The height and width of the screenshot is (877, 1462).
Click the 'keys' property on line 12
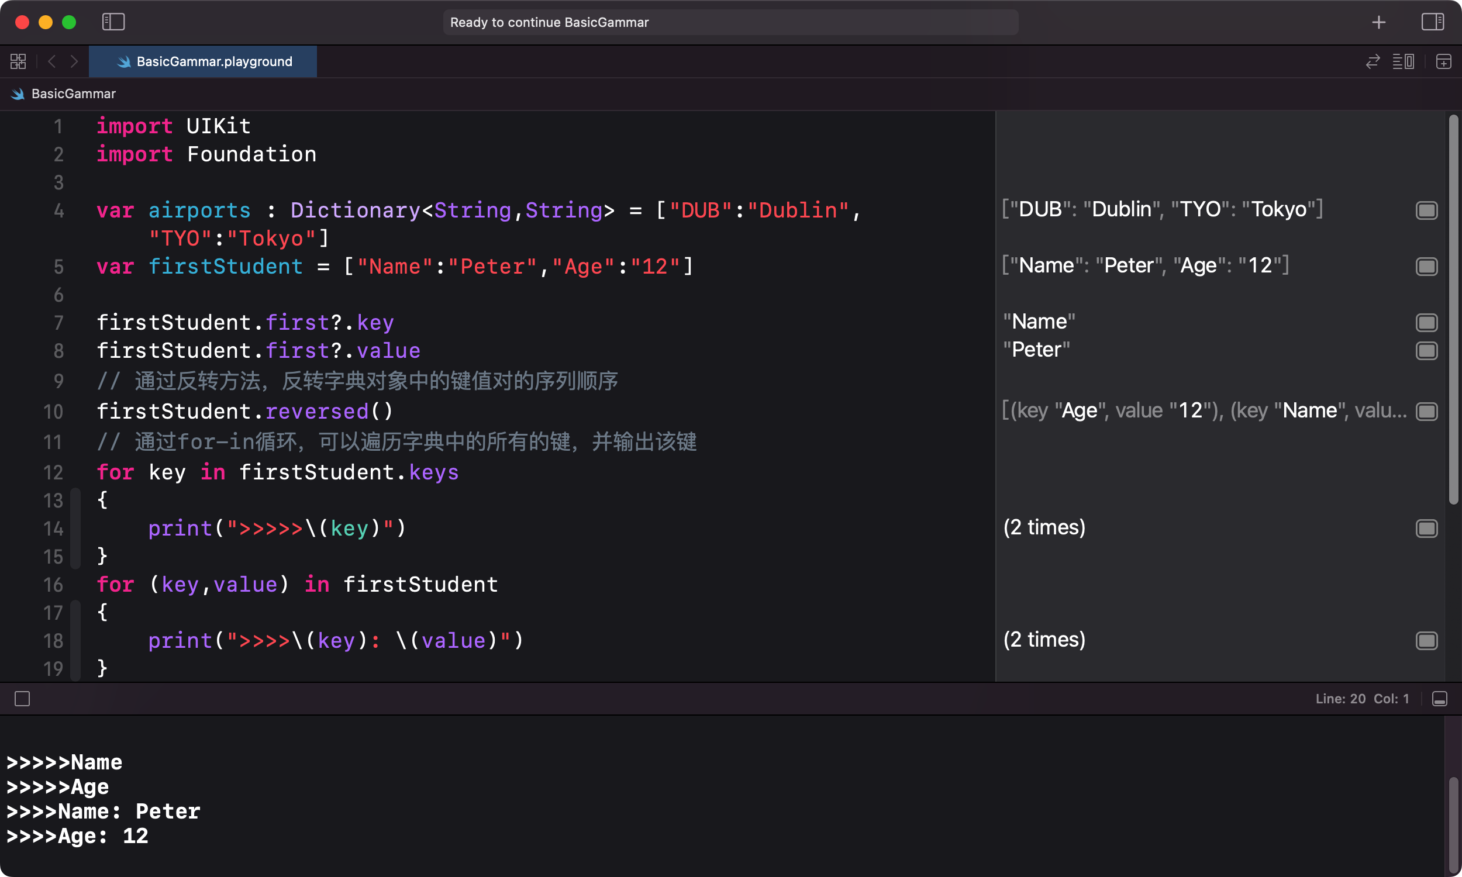(434, 472)
